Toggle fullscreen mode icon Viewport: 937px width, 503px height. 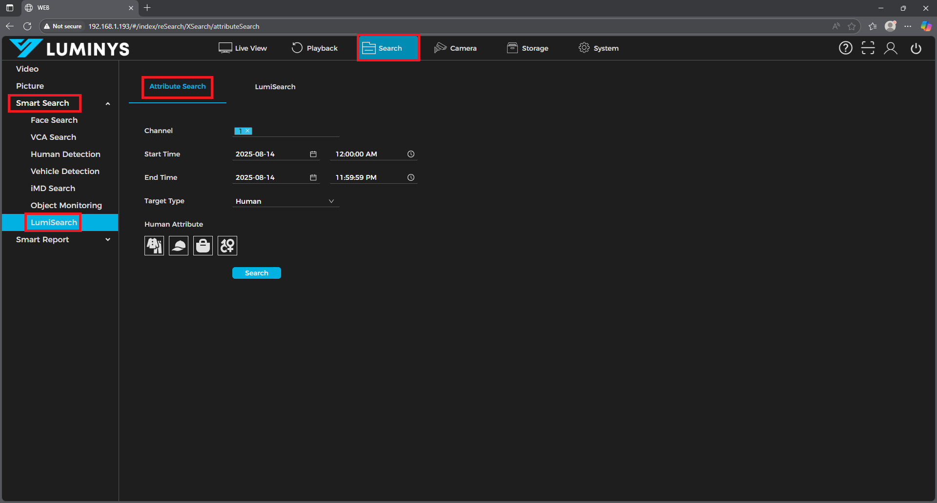[x=868, y=48]
